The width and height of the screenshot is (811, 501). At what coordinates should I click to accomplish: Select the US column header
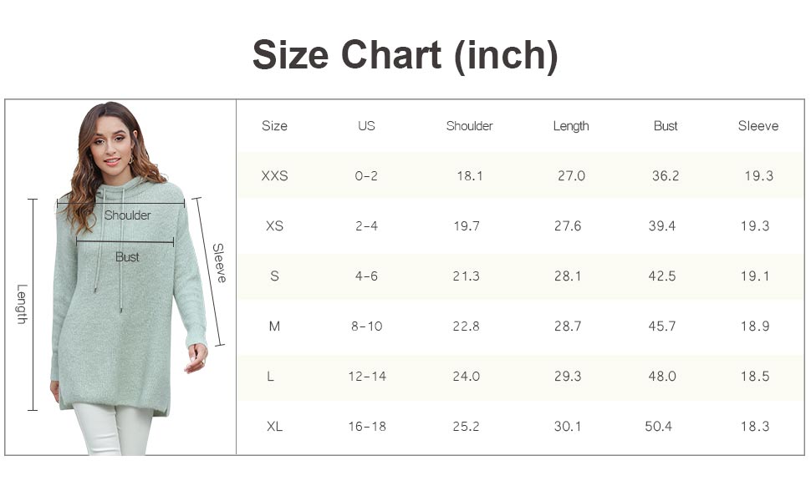tap(366, 126)
